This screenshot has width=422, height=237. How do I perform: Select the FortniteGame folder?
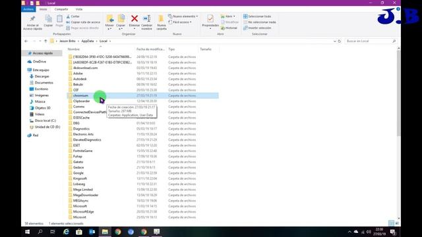click(x=83, y=151)
